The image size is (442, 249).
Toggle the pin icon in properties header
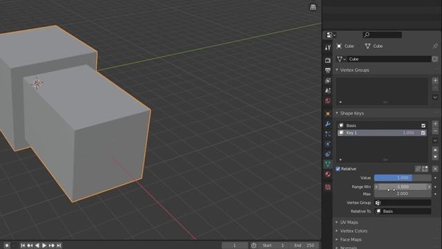(435, 46)
